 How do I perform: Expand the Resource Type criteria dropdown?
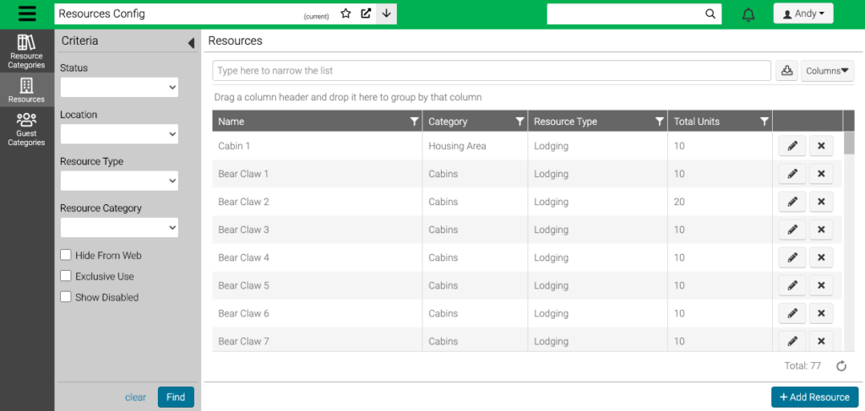click(119, 181)
